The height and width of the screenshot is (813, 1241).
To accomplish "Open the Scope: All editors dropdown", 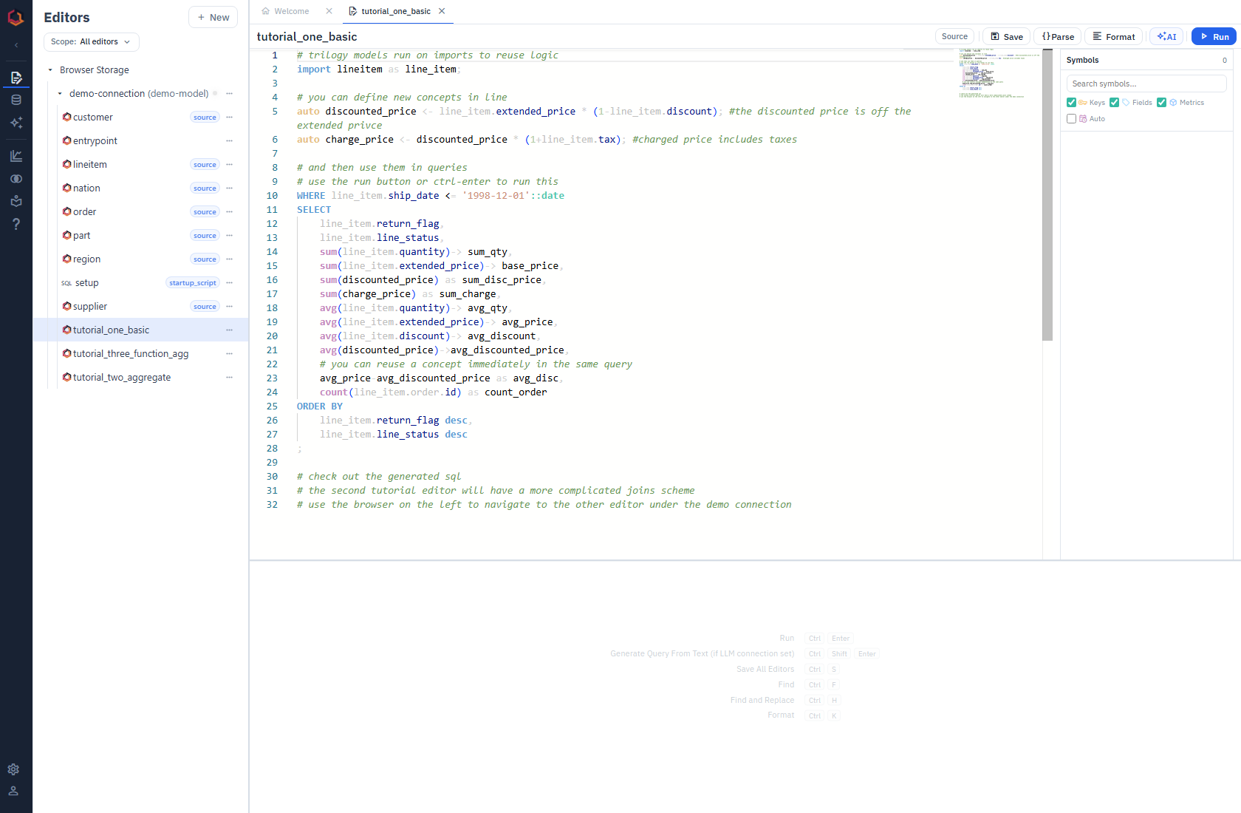I will click(x=91, y=41).
